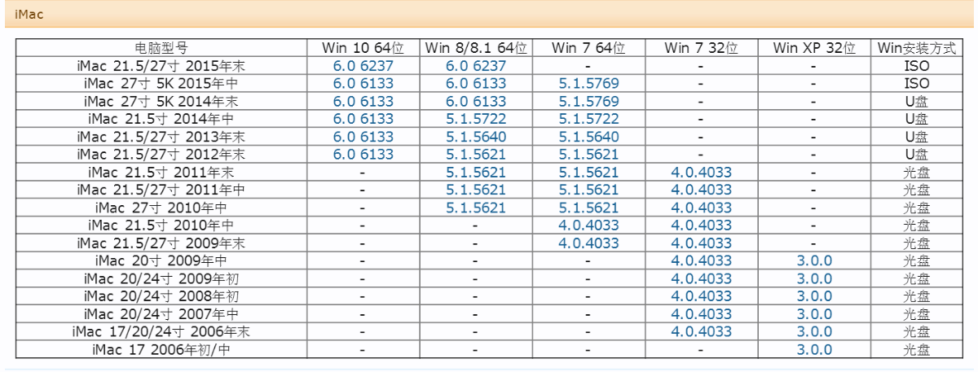Open Win 7 32位 4.0.4033 for iMac 2011年中
The height and width of the screenshot is (372, 978).
[702, 190]
